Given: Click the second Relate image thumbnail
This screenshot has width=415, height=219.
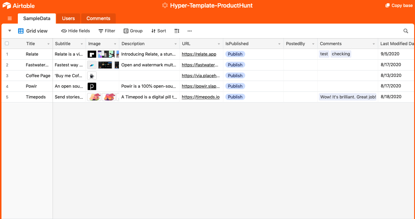Looking at the screenshot, I should [106, 54].
